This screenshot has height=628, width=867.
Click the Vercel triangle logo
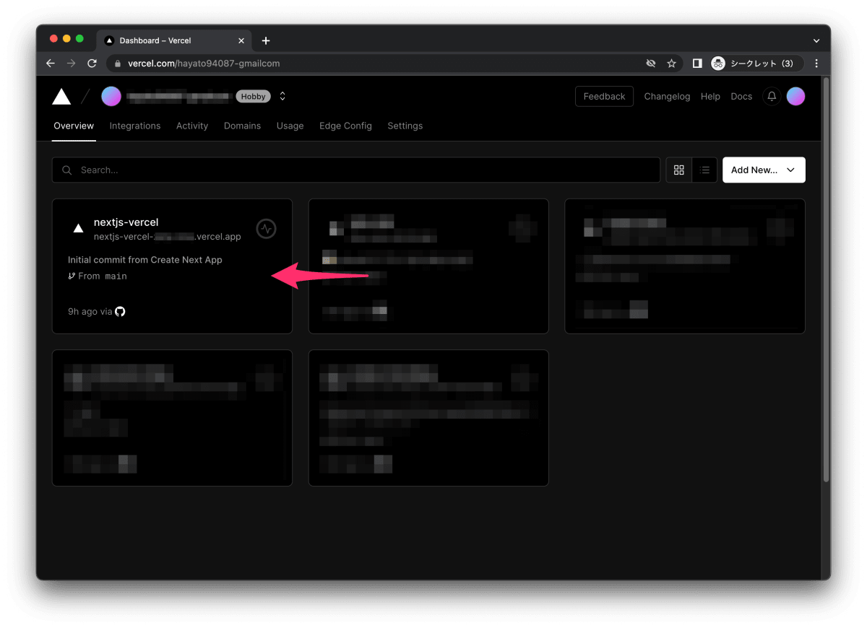click(x=61, y=96)
